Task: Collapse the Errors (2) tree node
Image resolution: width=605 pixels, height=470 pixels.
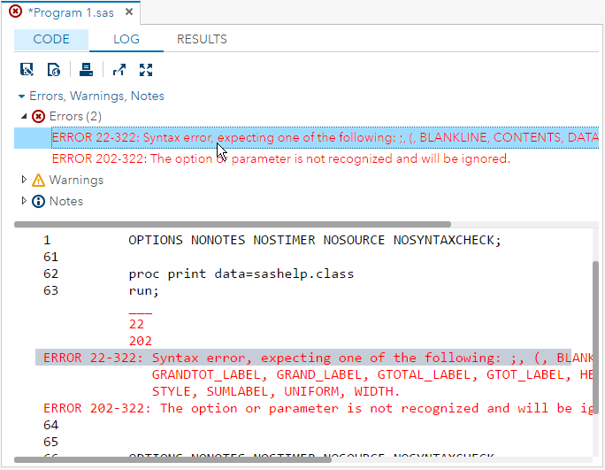Action: click(x=24, y=117)
